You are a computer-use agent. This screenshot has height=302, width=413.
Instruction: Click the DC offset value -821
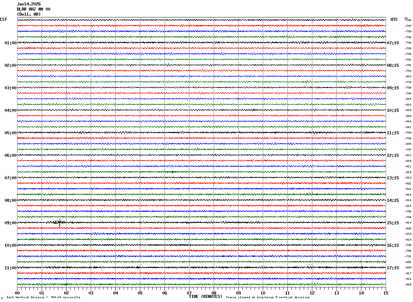point(408,183)
